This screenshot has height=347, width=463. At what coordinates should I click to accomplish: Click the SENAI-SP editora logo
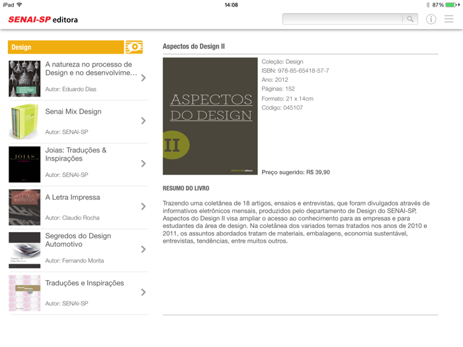click(43, 20)
